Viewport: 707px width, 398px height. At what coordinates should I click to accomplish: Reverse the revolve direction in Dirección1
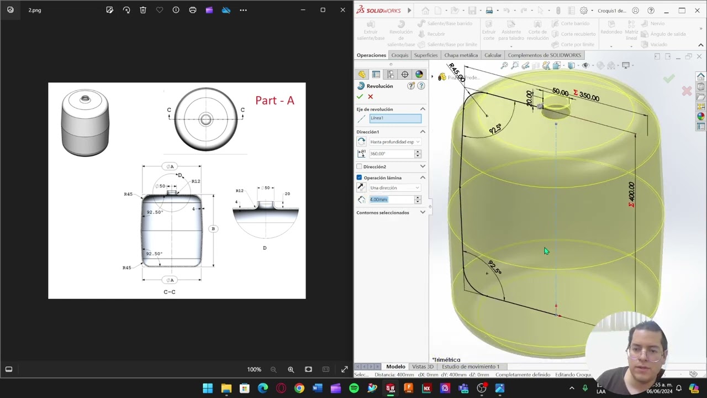click(x=361, y=142)
